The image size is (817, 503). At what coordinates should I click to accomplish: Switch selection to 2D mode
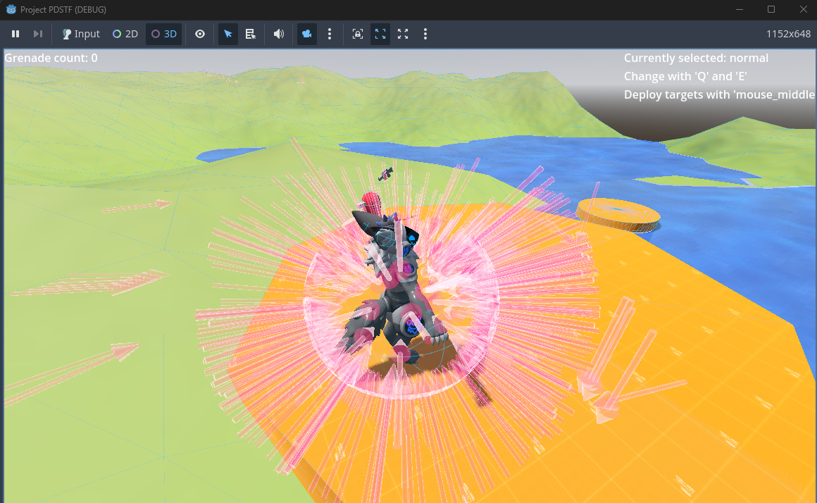tap(125, 34)
